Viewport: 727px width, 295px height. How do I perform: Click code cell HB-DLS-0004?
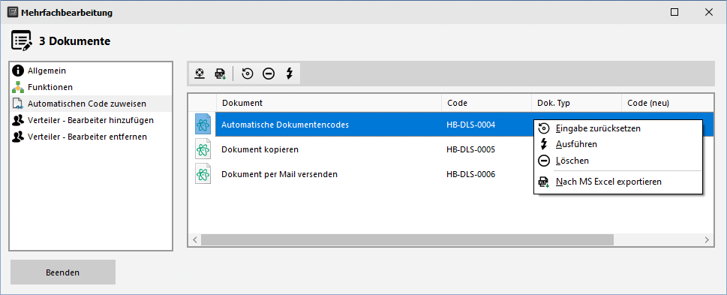(471, 125)
